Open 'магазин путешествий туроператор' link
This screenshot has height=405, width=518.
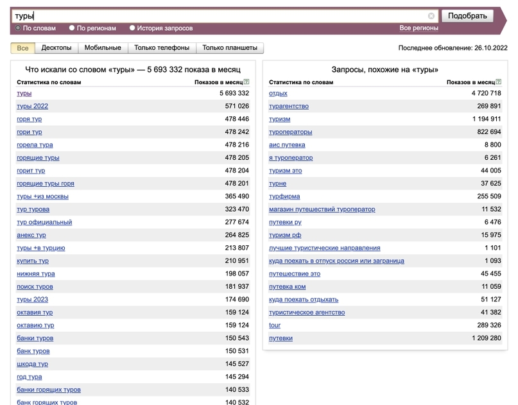pyautogui.click(x=322, y=209)
